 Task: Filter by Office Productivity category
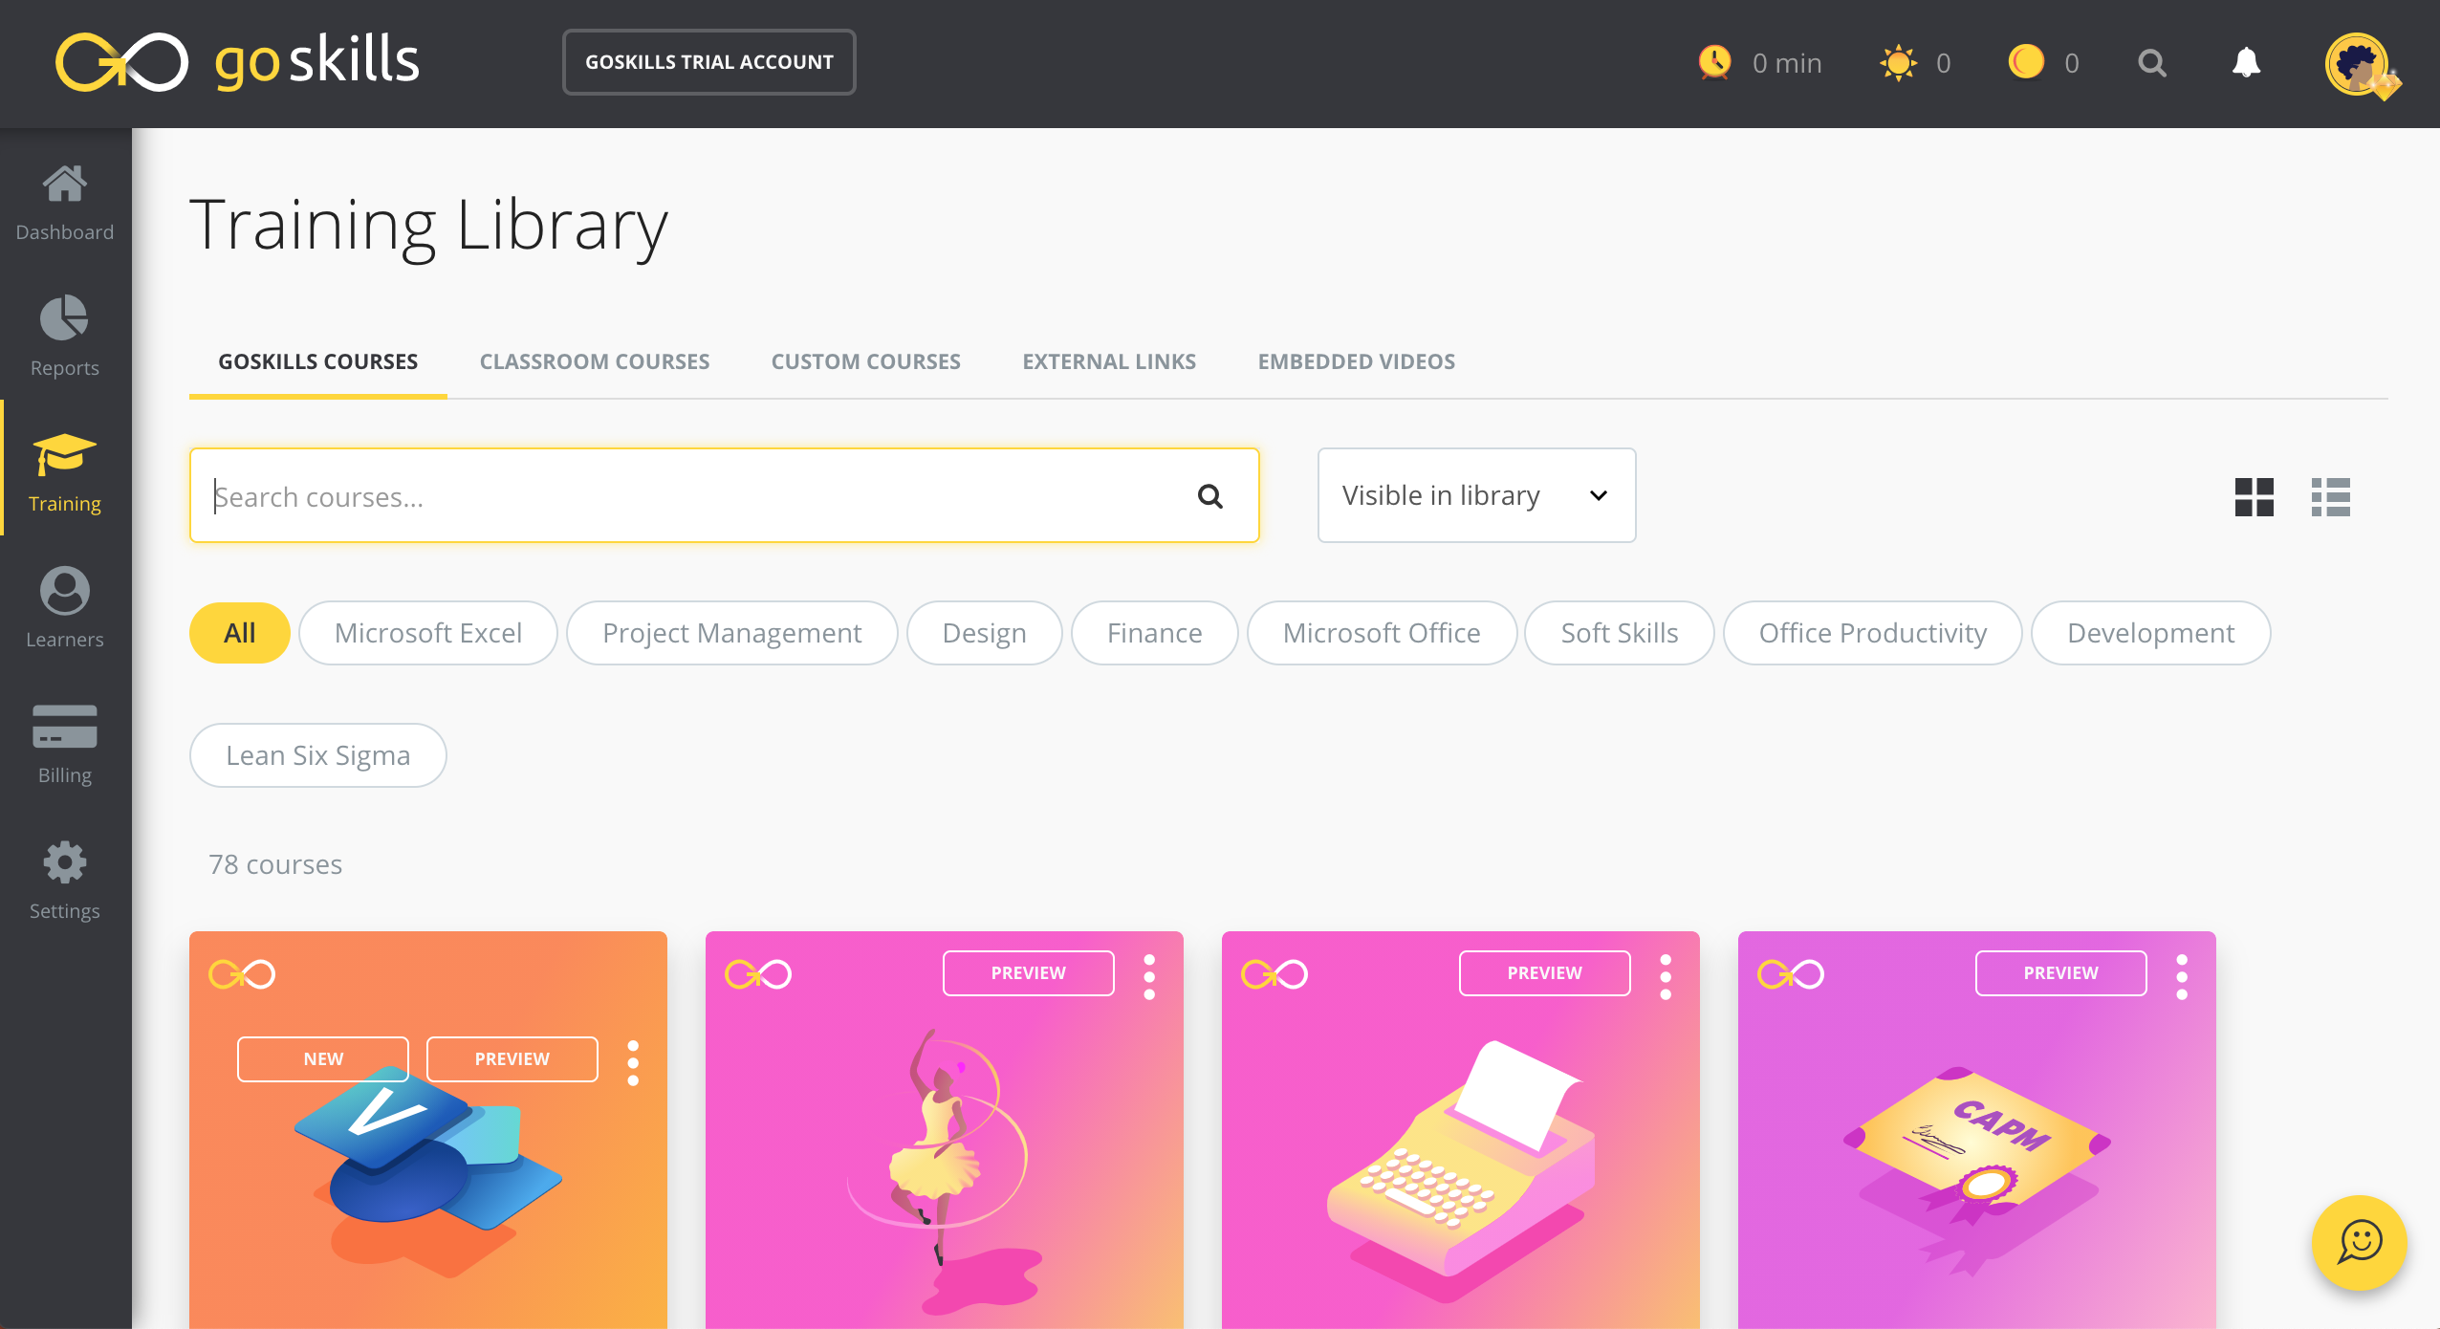1872,633
